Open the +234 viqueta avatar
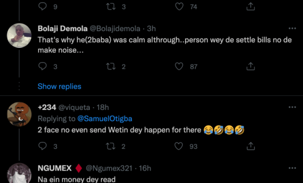Image resolution: width=303 pixels, height=183 pixels. [x=19, y=113]
